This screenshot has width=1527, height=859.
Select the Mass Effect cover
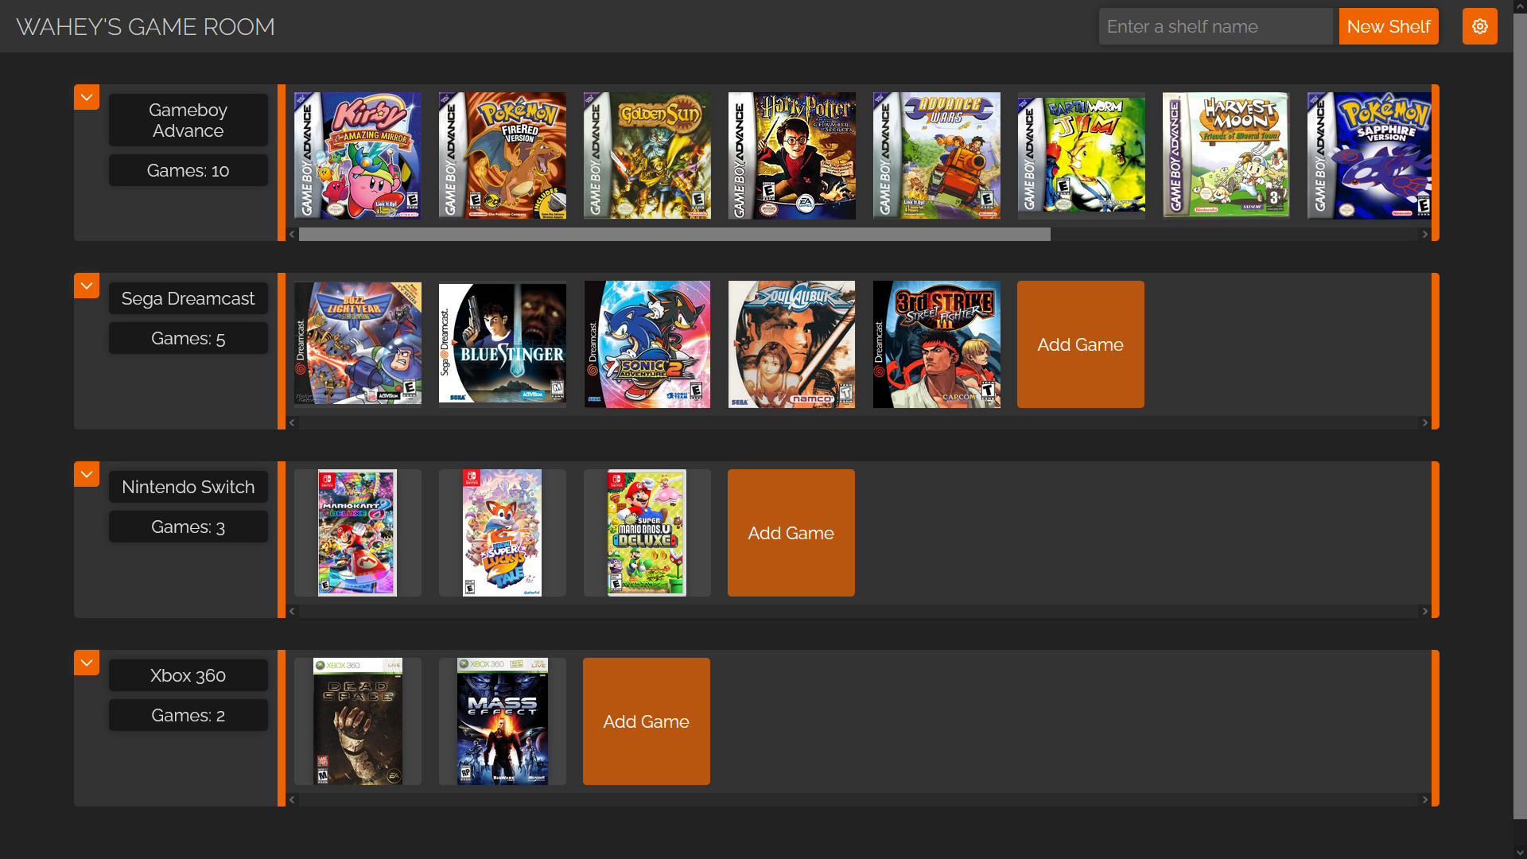[x=503, y=721]
